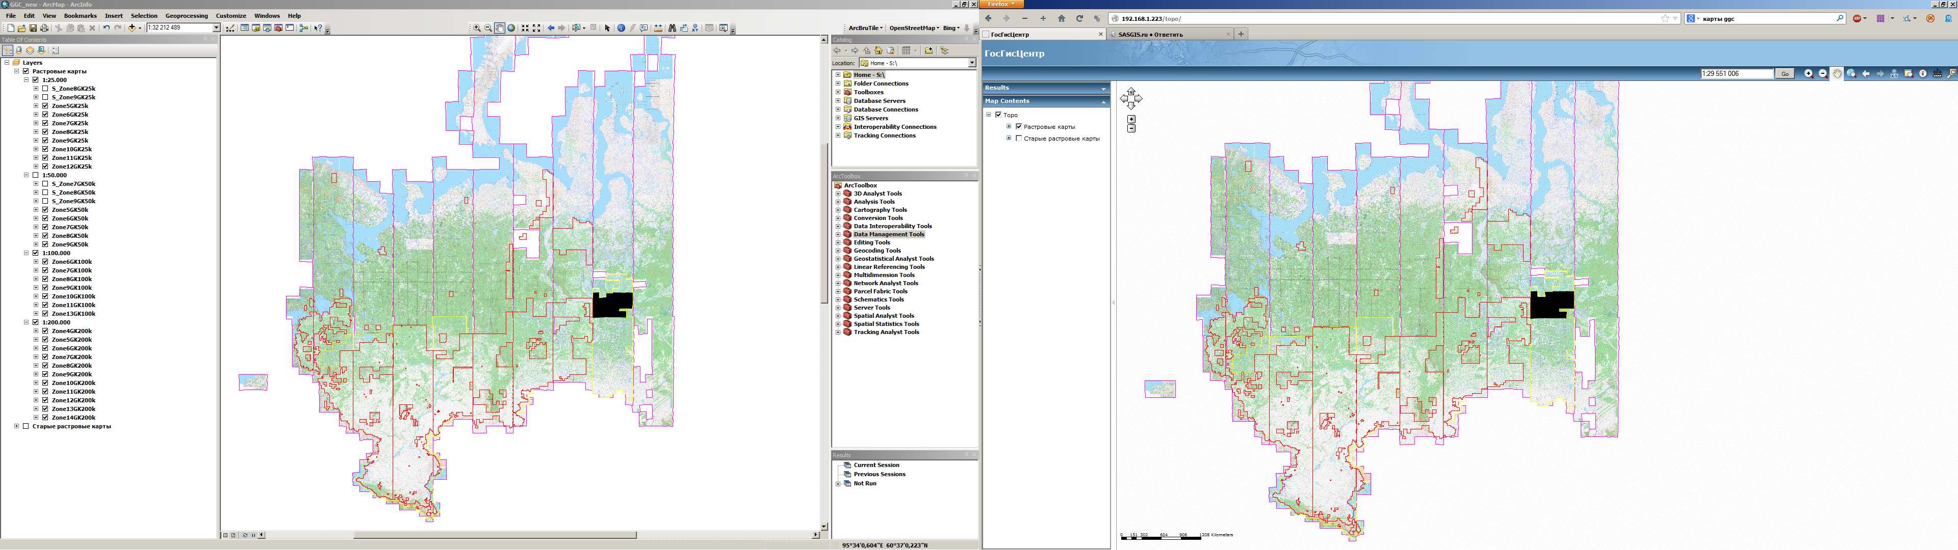
Task: Uncheck the Zone10GK100k layer
Action: pyautogui.click(x=45, y=296)
